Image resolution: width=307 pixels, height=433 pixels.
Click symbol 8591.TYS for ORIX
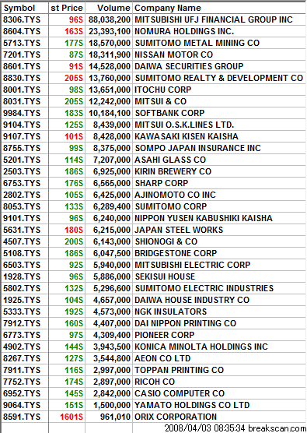(22, 417)
